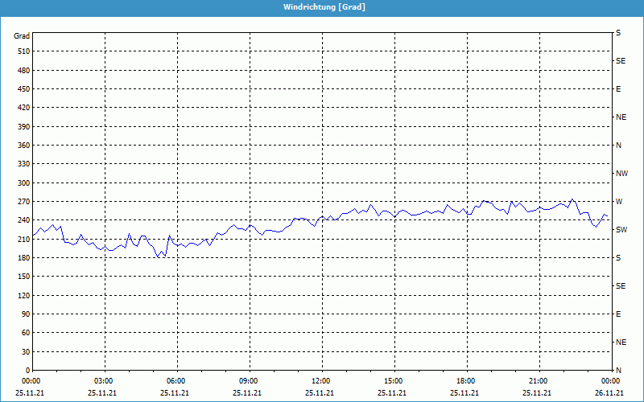Click the 26.11.21 date label

click(x=609, y=393)
